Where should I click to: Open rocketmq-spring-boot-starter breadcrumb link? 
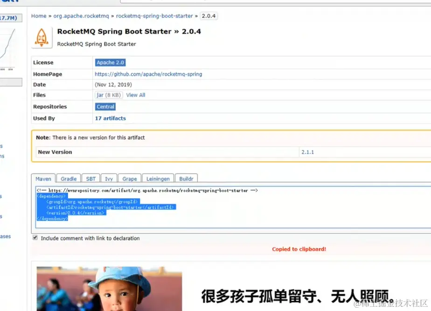tap(154, 16)
